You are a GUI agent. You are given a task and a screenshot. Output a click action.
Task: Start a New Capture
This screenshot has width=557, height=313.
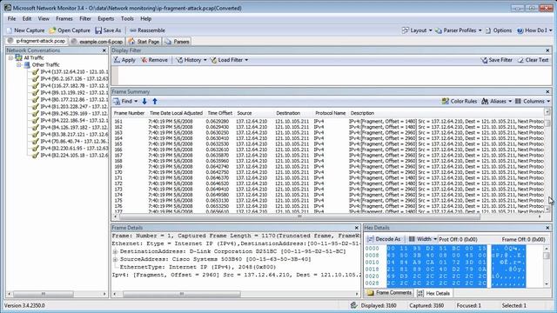pyautogui.click(x=25, y=30)
